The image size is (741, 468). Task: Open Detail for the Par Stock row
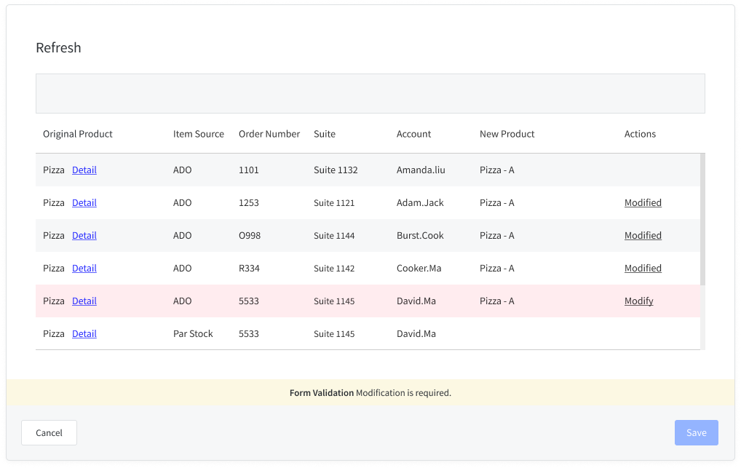(84, 333)
